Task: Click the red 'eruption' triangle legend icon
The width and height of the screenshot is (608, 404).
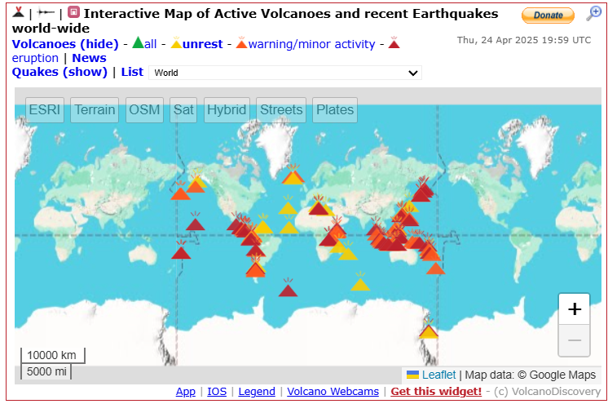Action: coord(394,42)
